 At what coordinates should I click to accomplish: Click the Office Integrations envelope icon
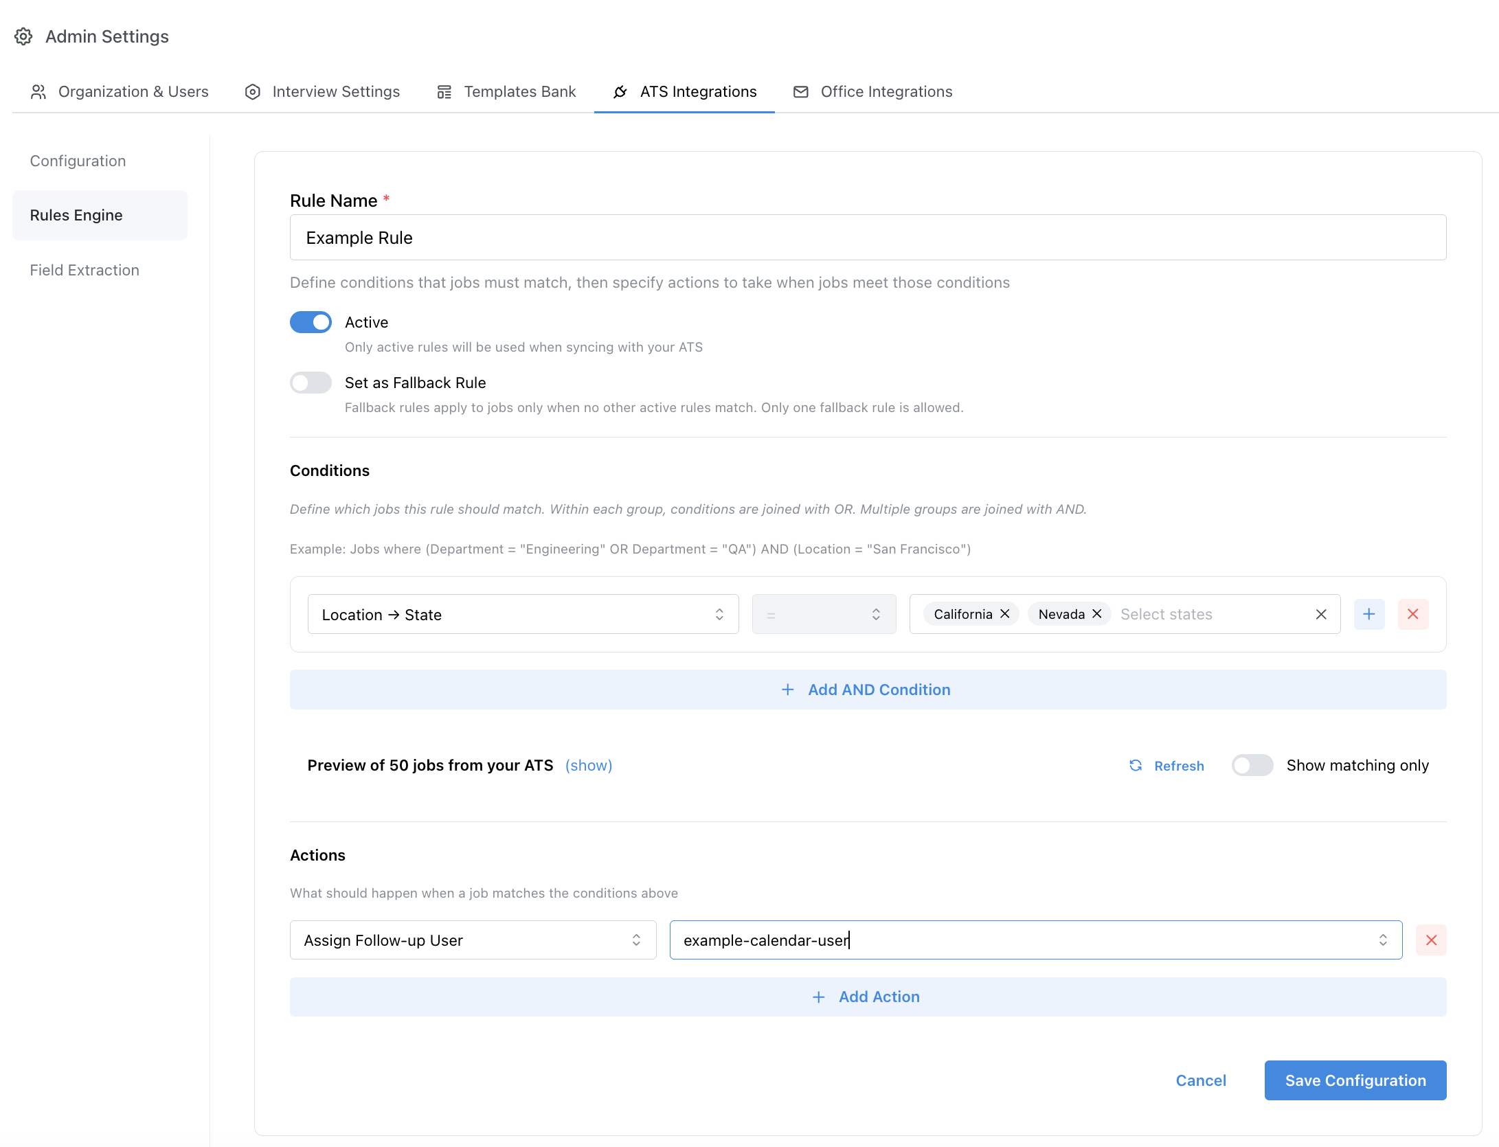pyautogui.click(x=800, y=91)
